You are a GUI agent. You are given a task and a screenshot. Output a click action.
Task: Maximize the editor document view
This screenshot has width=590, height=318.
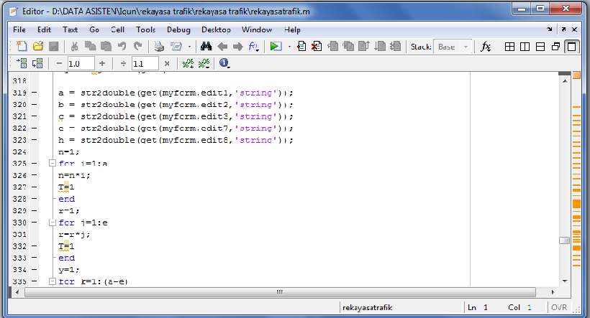coord(571,47)
